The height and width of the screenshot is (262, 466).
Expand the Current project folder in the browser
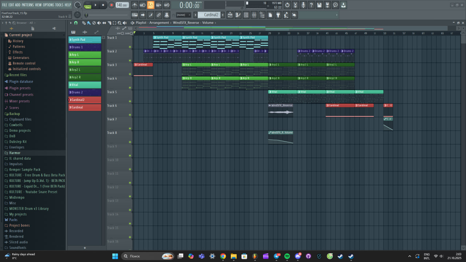20,35
